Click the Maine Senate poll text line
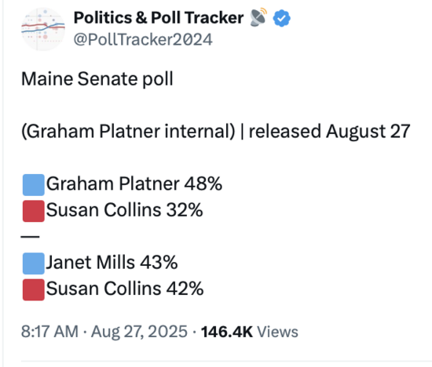Viewport: 432px width, 367px height. point(97,79)
